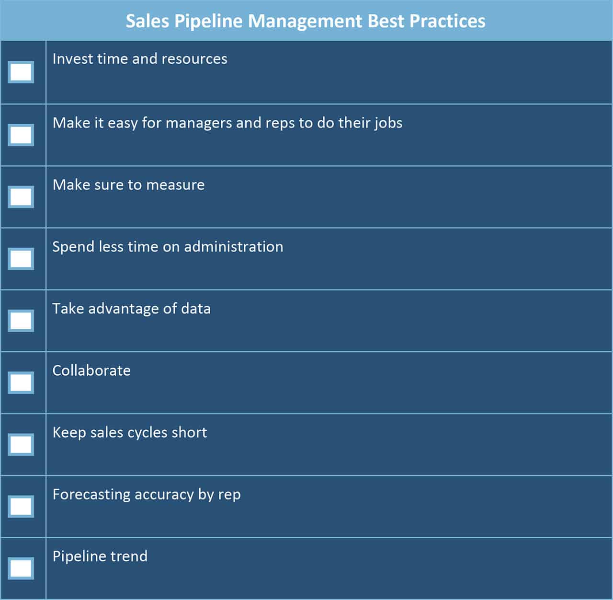Click the 'Pipeline trend' text label
Screen dimensions: 613x600
(100, 556)
